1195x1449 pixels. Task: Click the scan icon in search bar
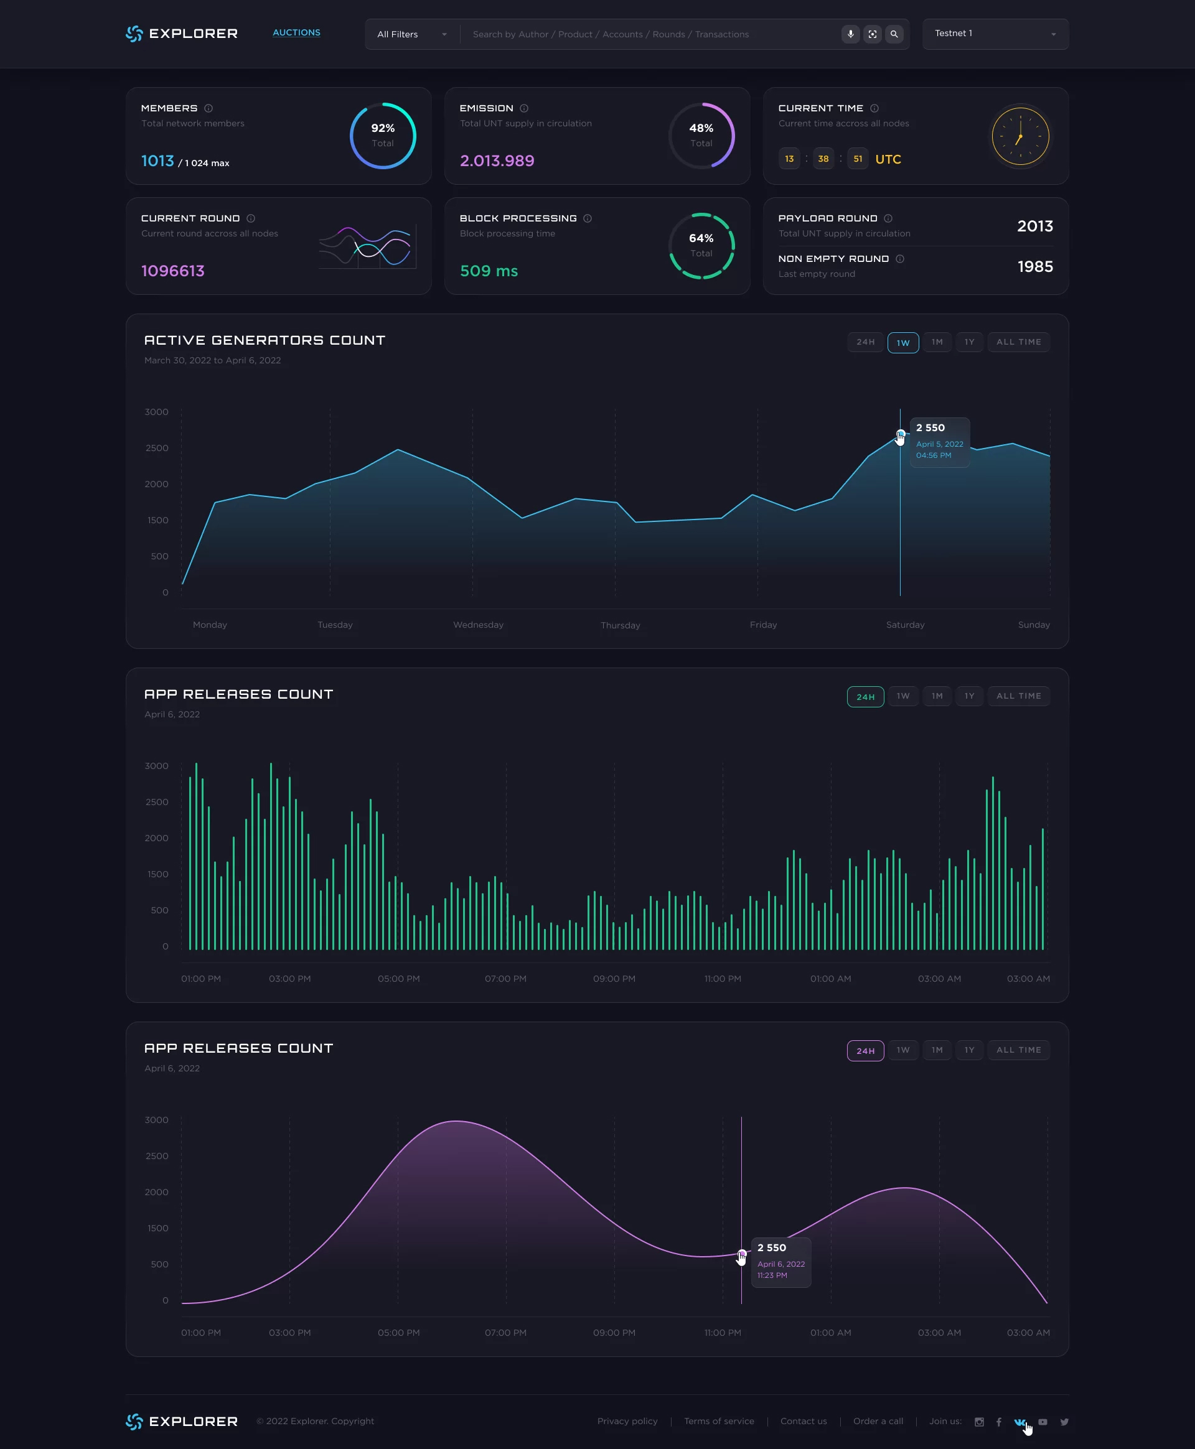tap(872, 34)
